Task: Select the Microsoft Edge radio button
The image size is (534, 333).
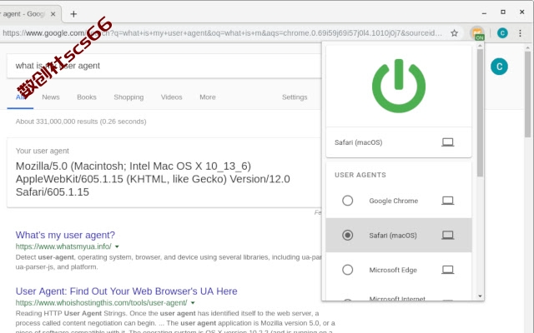Action: [x=347, y=270]
